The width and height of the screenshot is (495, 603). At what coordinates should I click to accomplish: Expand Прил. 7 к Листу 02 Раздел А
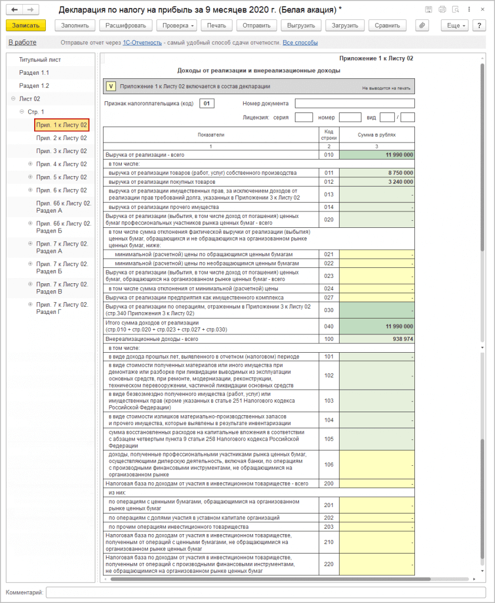point(30,244)
